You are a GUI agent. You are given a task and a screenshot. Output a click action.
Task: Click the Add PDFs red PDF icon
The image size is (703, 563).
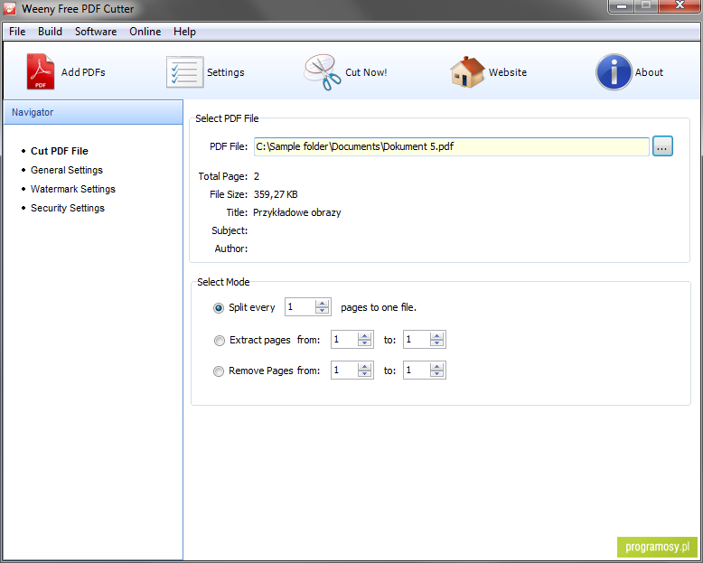(41, 71)
